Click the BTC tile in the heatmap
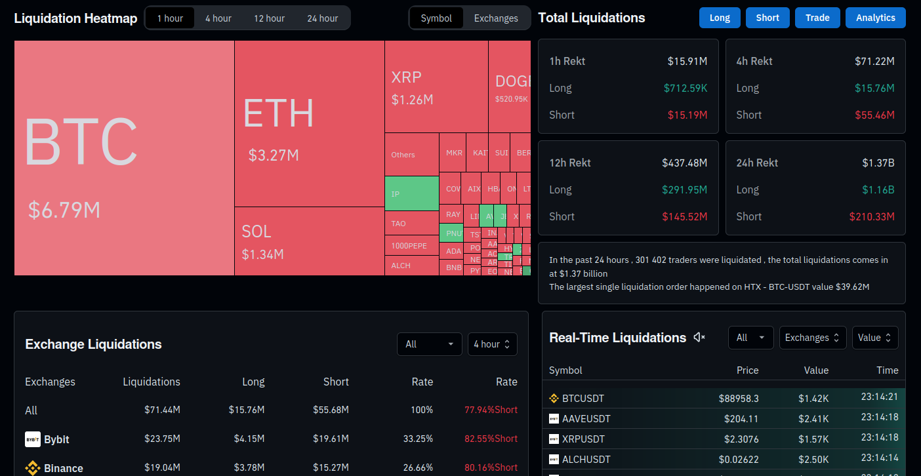Viewport: 921px width, 476px height. coord(124,157)
